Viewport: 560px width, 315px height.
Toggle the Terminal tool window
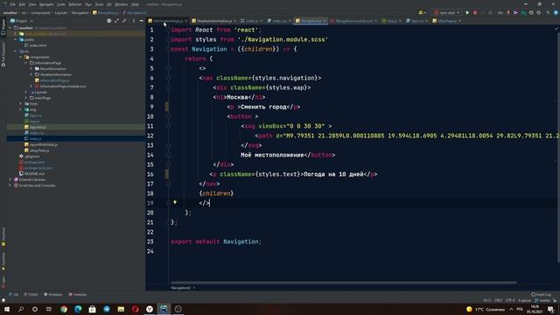tap(78, 295)
